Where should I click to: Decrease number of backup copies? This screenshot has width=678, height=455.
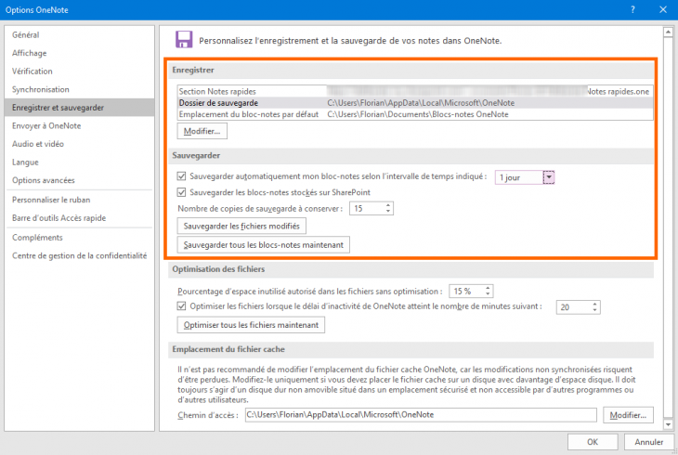[388, 212]
